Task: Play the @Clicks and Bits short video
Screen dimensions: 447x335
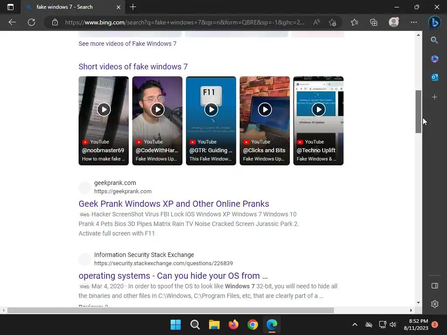Action: coord(265,109)
